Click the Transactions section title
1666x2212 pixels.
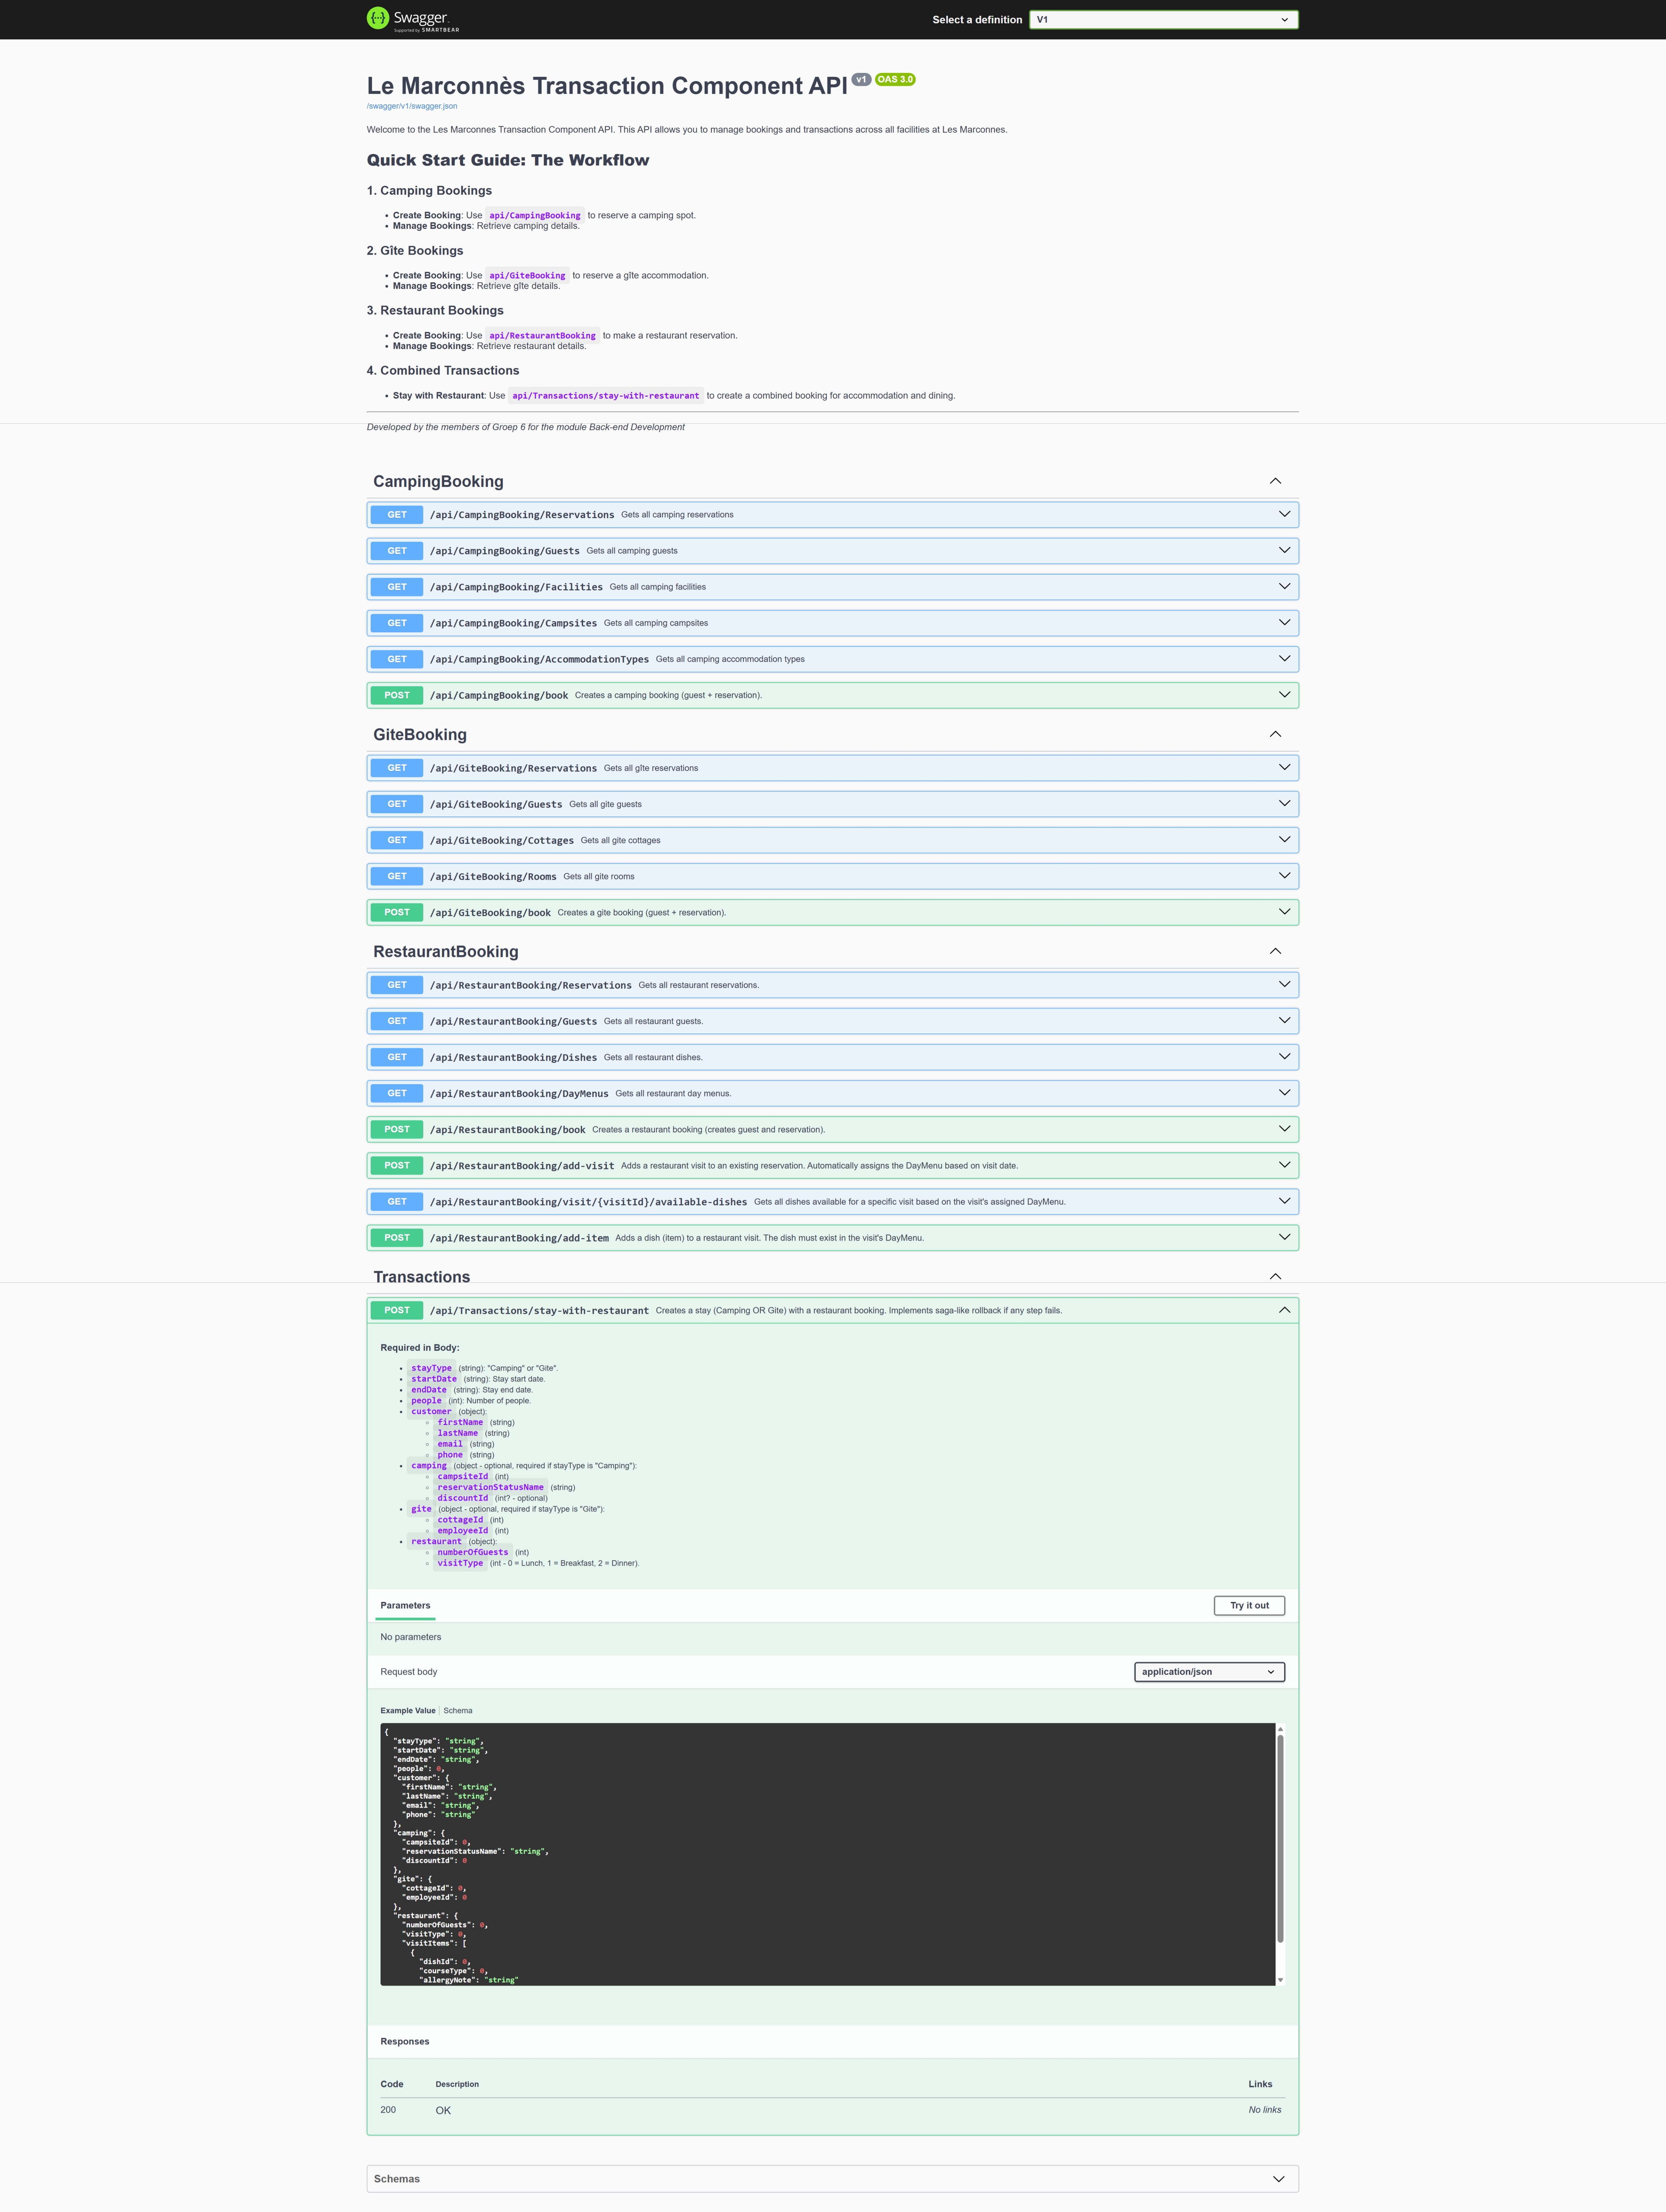(421, 1277)
